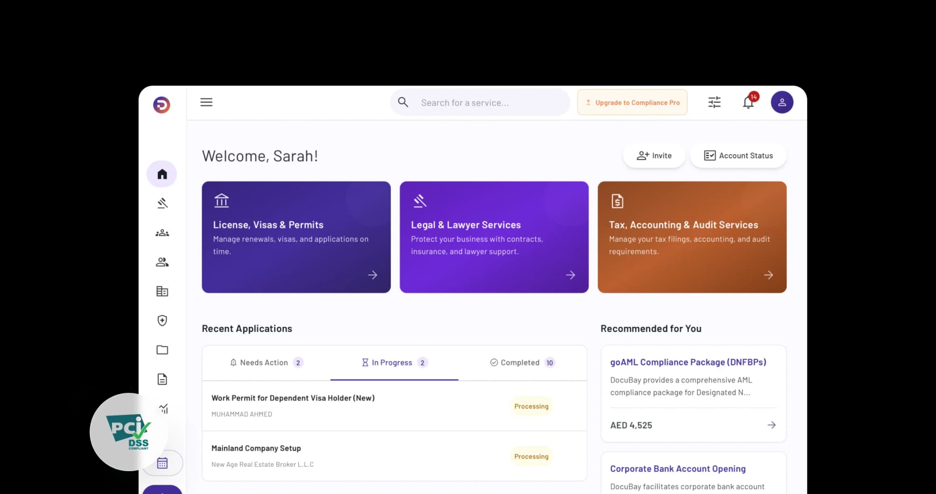Focus the Search for a service field

tap(480, 102)
